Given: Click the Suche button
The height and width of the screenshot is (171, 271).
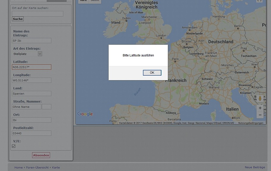Looking at the screenshot, I should point(18,19).
